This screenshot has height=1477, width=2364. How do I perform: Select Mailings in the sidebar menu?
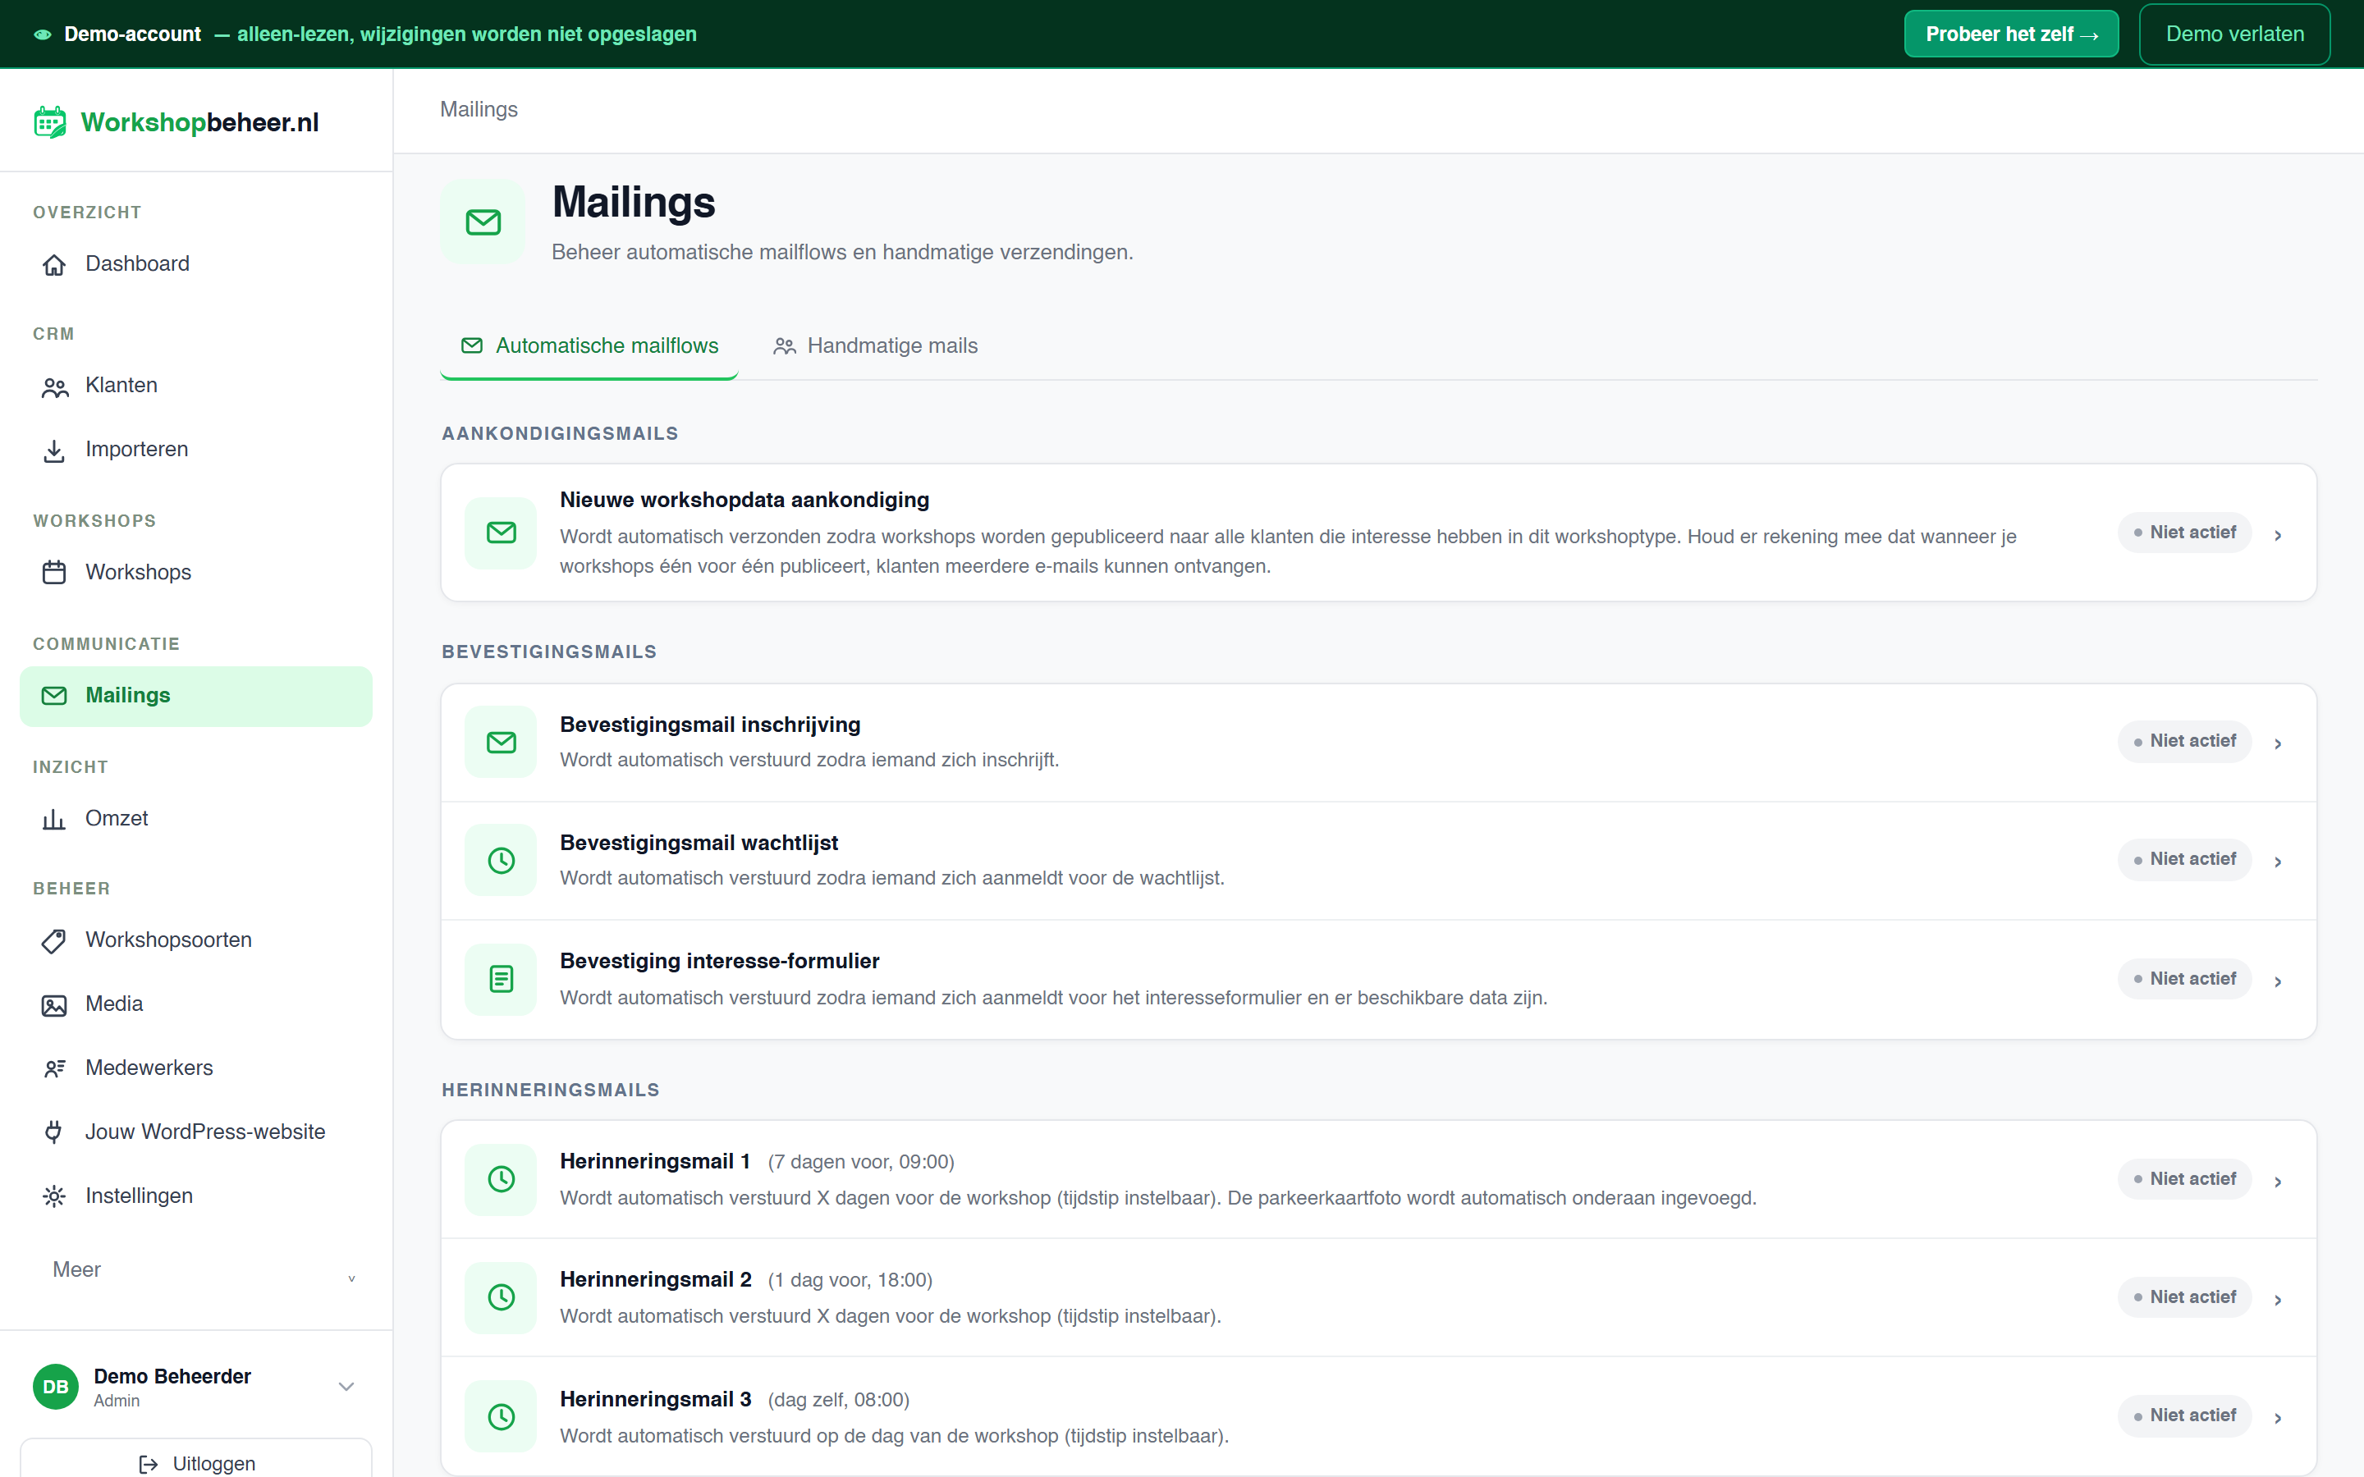click(195, 696)
